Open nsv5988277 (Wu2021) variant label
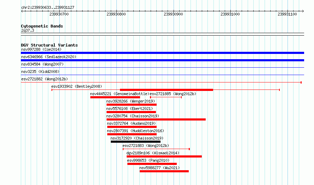The height and width of the screenshot is (185, 314). coord(159,168)
